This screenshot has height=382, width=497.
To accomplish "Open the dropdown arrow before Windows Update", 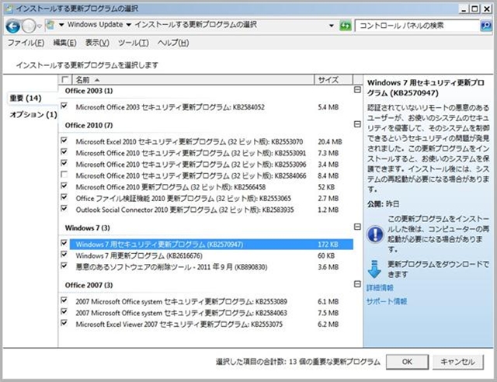I will click(x=61, y=24).
